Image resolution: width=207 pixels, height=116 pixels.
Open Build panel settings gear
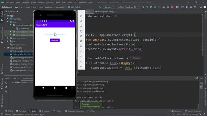pos(197,78)
